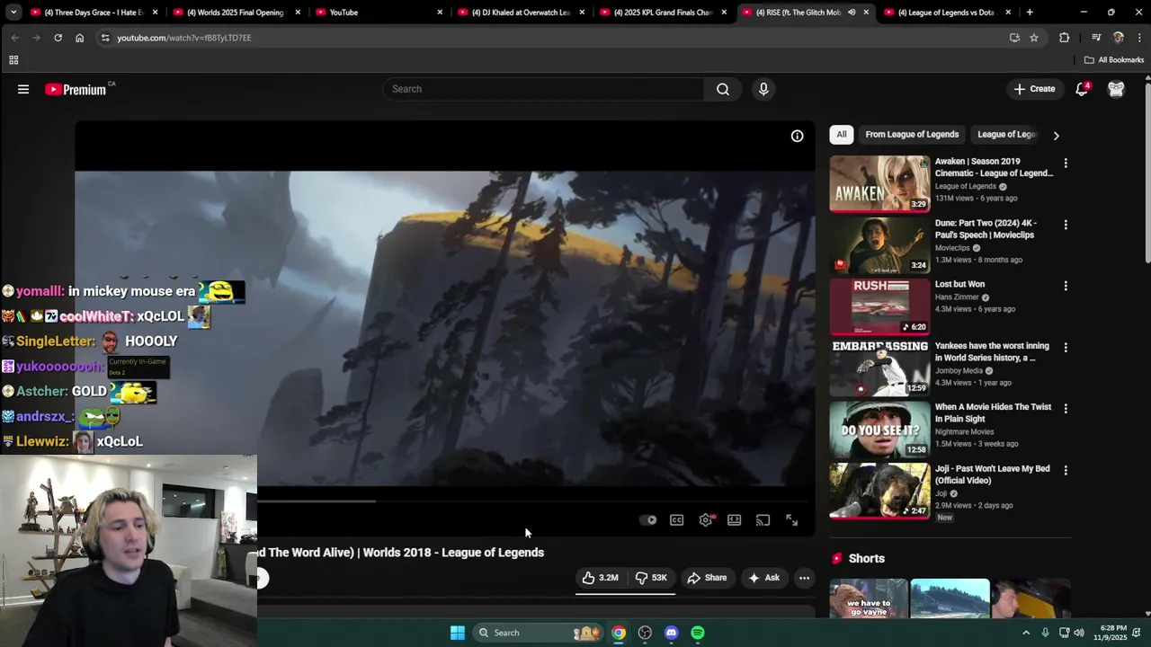Open tab search dropdown arrow
Image resolution: width=1151 pixels, height=647 pixels.
point(13,13)
